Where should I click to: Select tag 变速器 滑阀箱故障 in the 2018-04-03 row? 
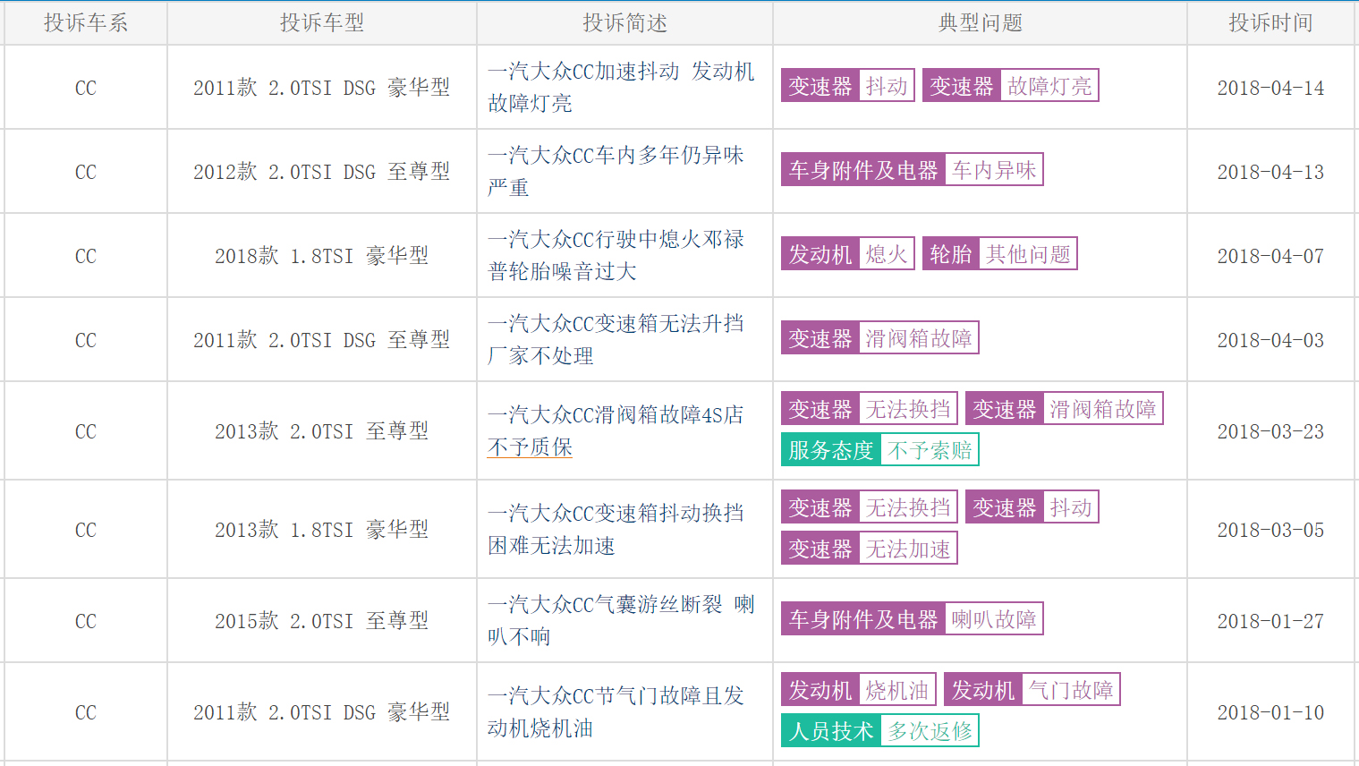[x=880, y=338]
